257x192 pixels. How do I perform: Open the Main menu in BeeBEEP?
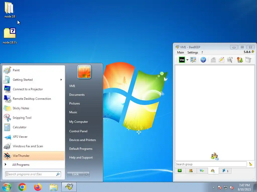click(180, 52)
